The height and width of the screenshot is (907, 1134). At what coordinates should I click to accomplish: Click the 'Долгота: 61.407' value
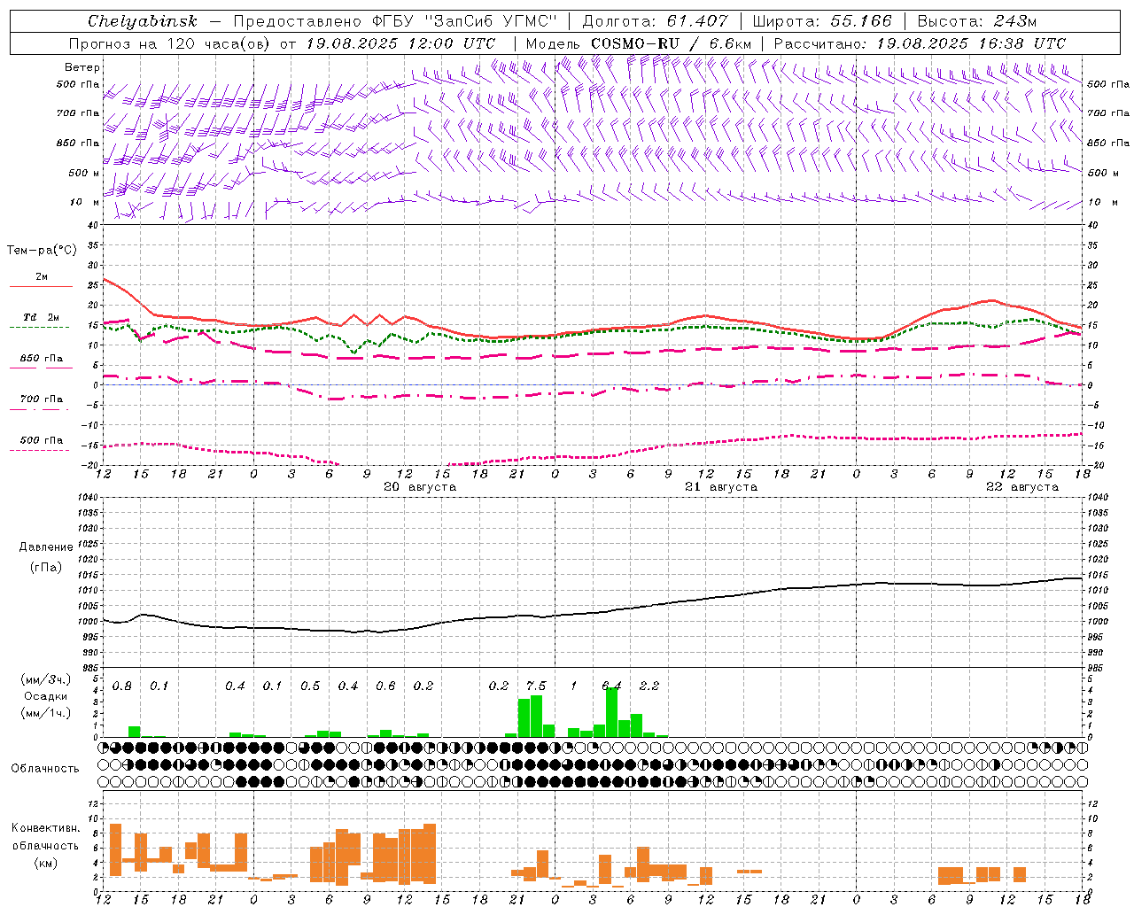pos(655,21)
